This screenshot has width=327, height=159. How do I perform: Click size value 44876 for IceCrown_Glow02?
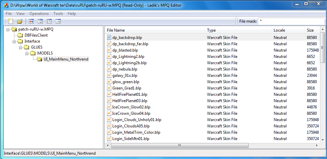coord(312,107)
